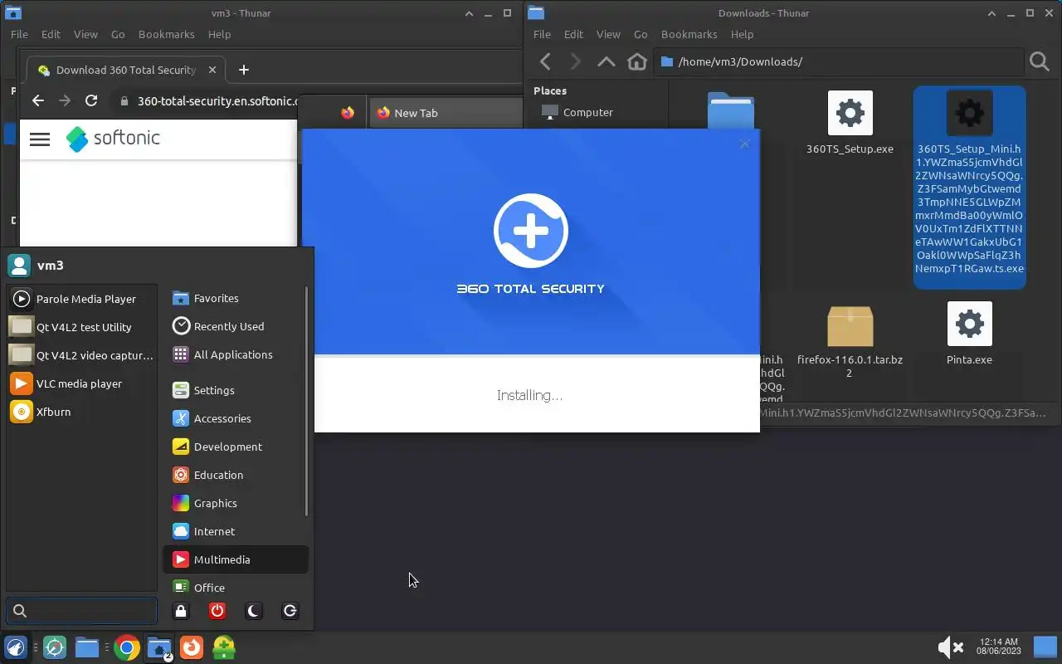Close the Download 360 Total Security tab
This screenshot has width=1062, height=664.
(x=212, y=70)
